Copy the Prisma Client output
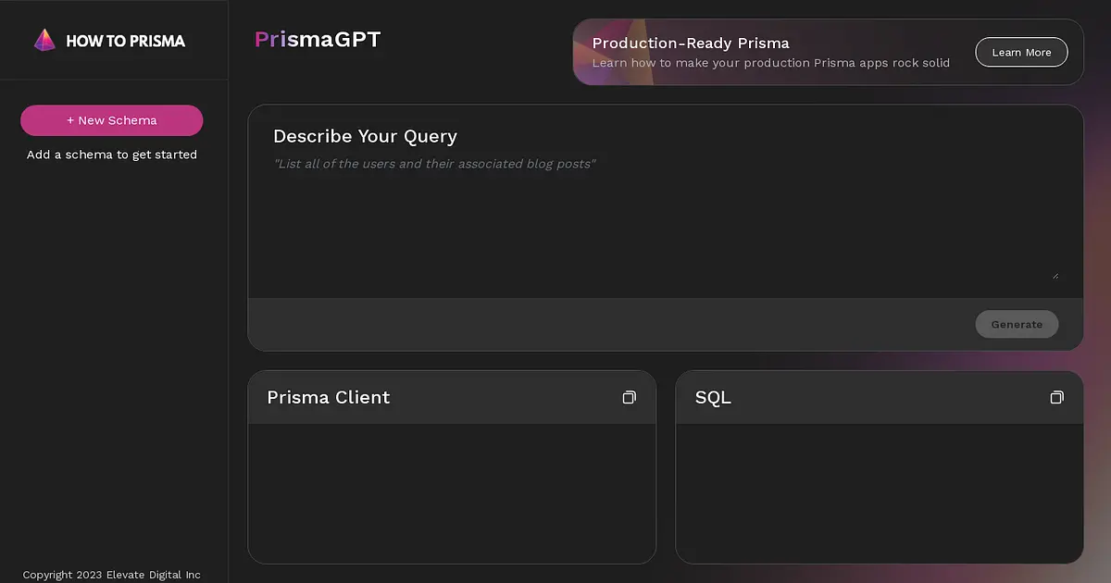This screenshot has width=1111, height=583. pyautogui.click(x=630, y=397)
